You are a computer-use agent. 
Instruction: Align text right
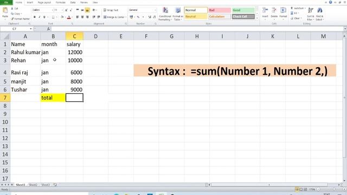pos(87,17)
